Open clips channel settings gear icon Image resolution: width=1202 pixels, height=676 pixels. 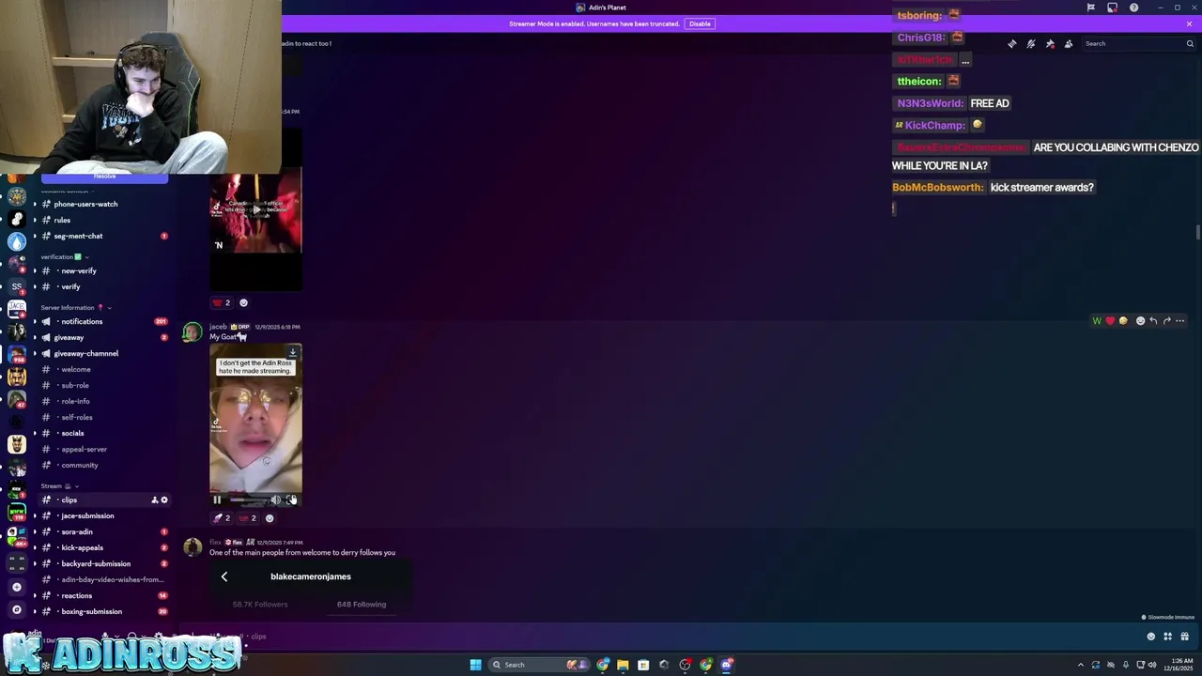164,499
